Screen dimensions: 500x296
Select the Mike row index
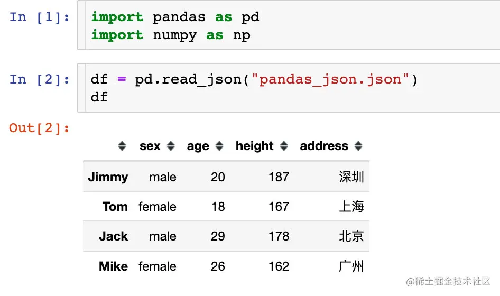[114, 266]
